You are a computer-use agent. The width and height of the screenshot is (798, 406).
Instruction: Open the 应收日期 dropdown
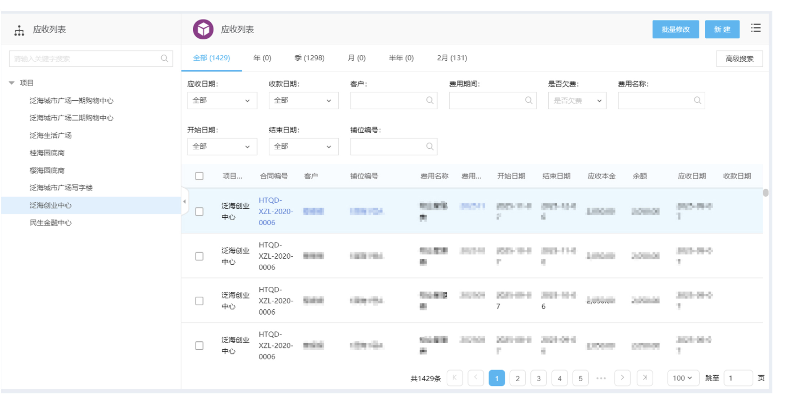coord(222,100)
